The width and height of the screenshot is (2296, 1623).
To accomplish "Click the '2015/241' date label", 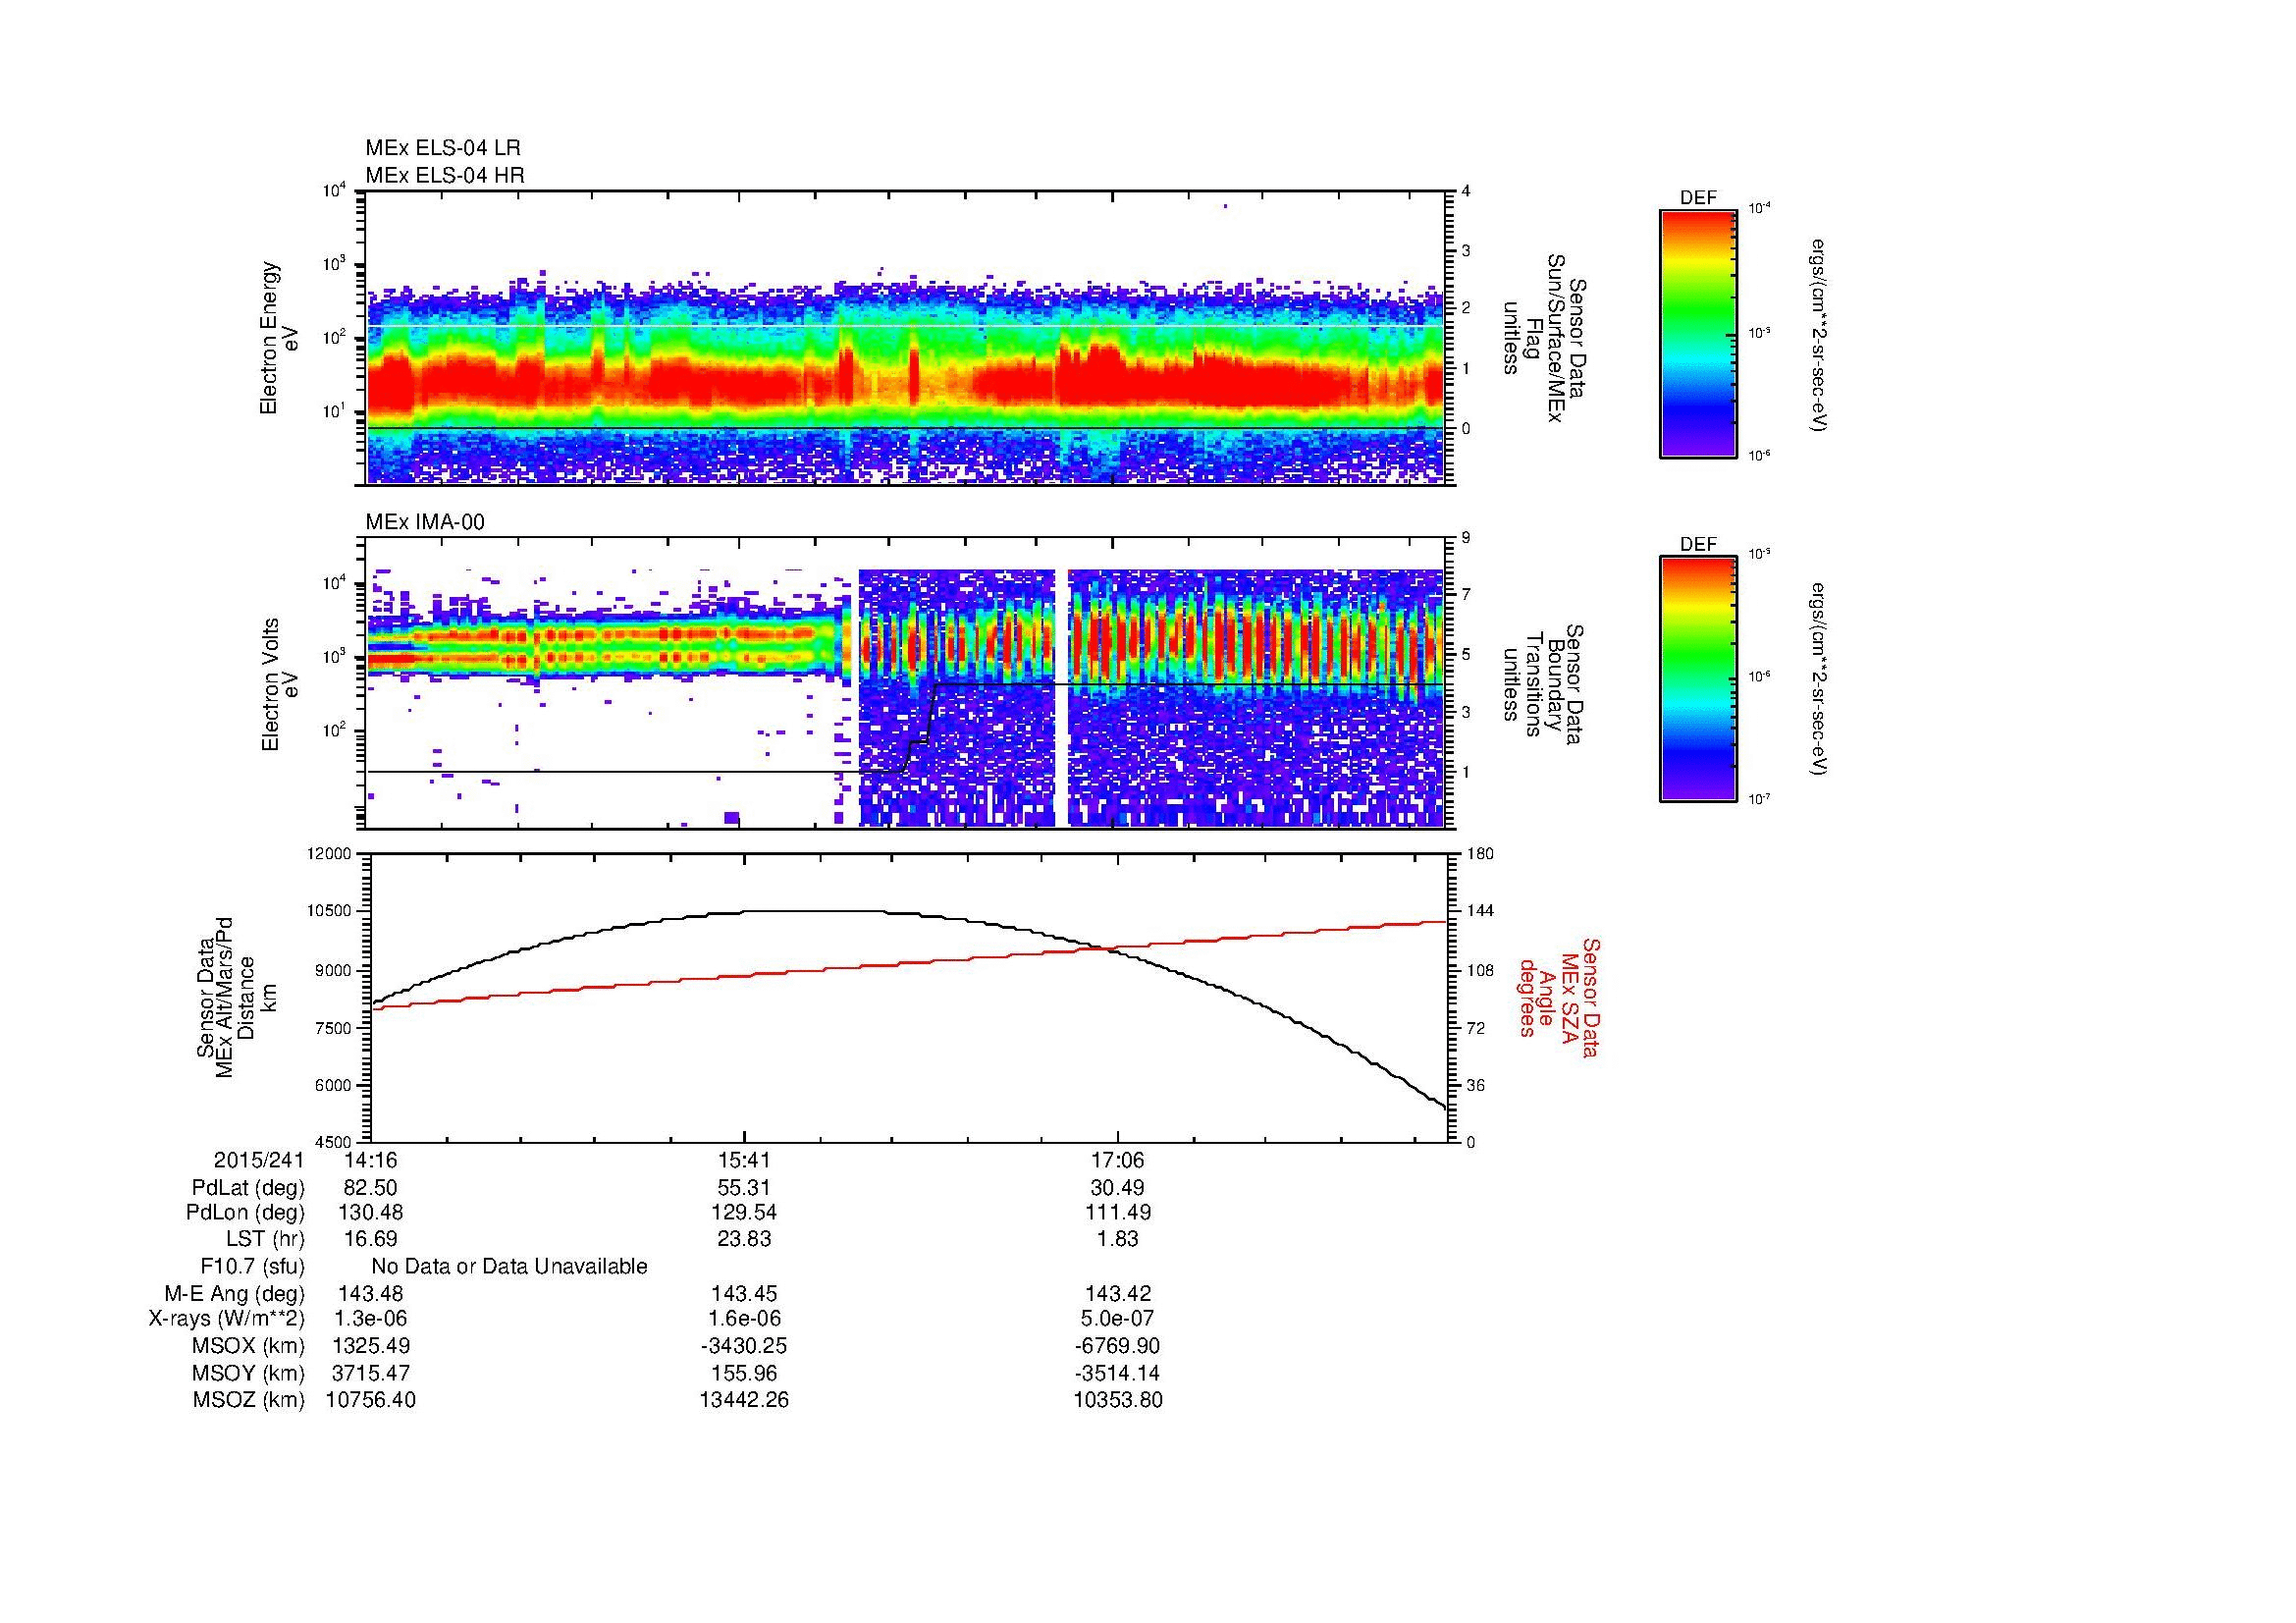I will 258,1161.
